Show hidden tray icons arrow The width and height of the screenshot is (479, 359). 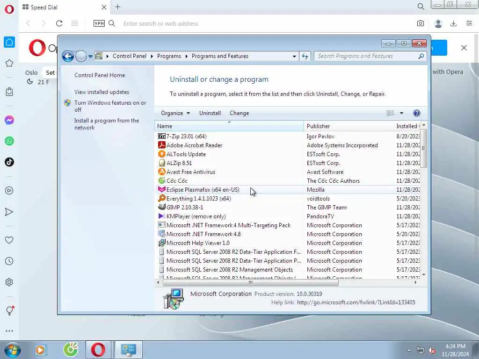409,350
